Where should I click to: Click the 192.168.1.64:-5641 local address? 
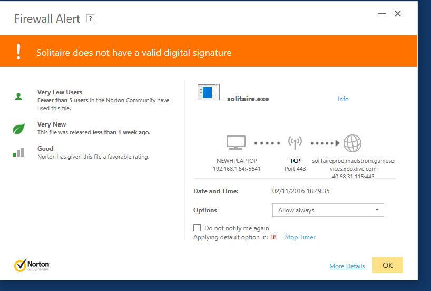[x=237, y=169]
